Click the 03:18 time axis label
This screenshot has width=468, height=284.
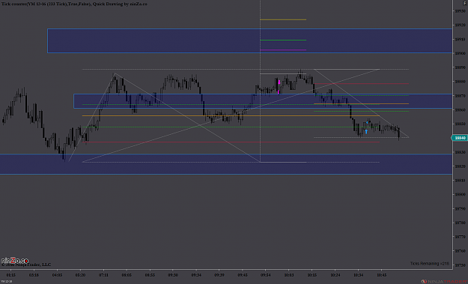pyautogui.click(x=34, y=274)
